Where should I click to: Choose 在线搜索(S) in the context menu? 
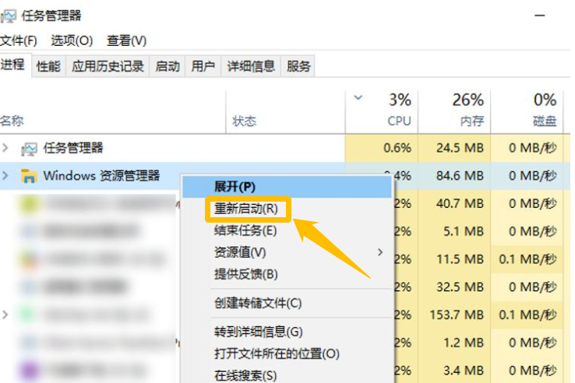pyautogui.click(x=287, y=375)
